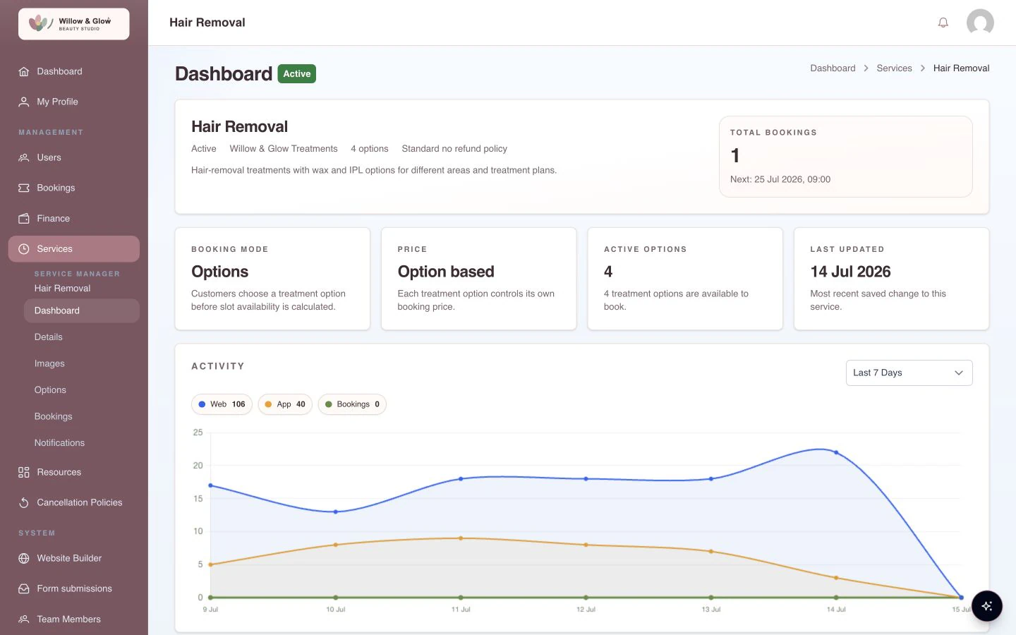Click the Dashboard breadcrumb link
The width and height of the screenshot is (1016, 635).
coord(833,68)
